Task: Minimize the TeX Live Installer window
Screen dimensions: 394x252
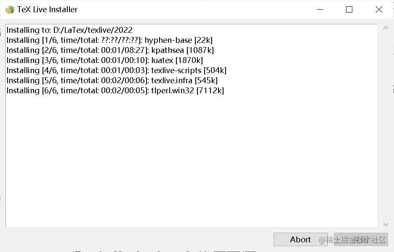Action: (319, 9)
